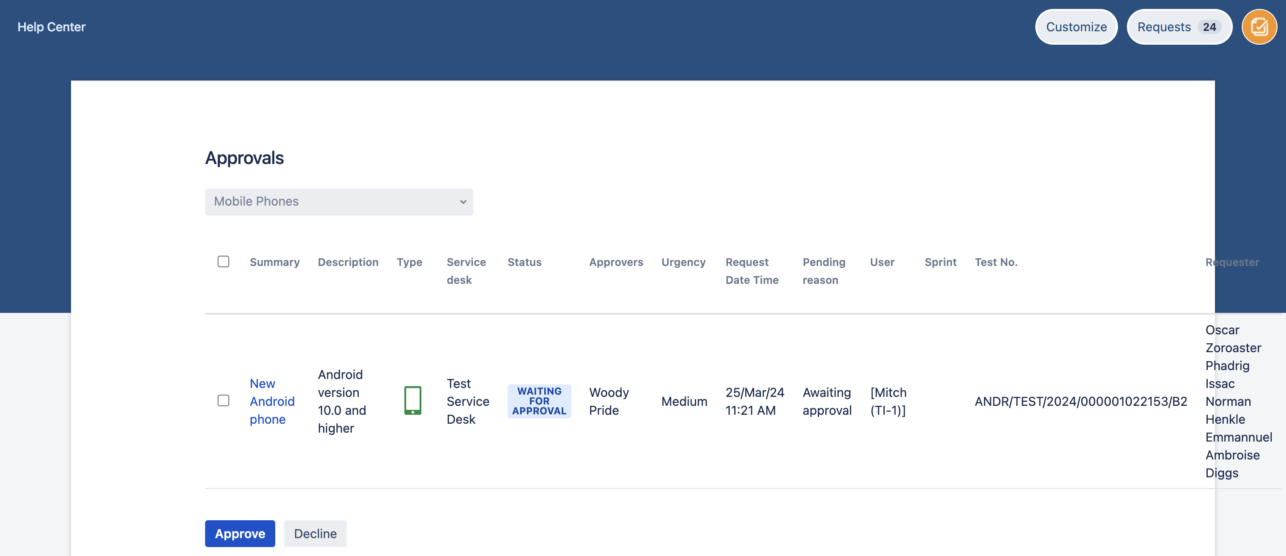The height and width of the screenshot is (556, 1286).
Task: Click the Customize button icon area
Action: (x=1076, y=26)
